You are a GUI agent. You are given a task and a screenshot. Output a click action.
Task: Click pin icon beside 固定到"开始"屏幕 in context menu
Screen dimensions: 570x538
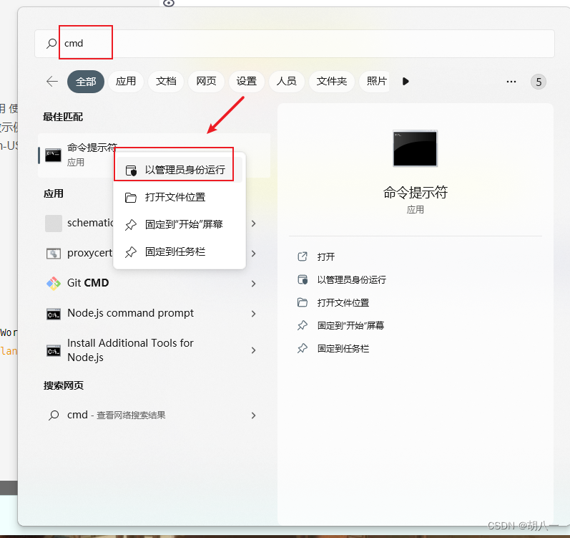pos(130,225)
